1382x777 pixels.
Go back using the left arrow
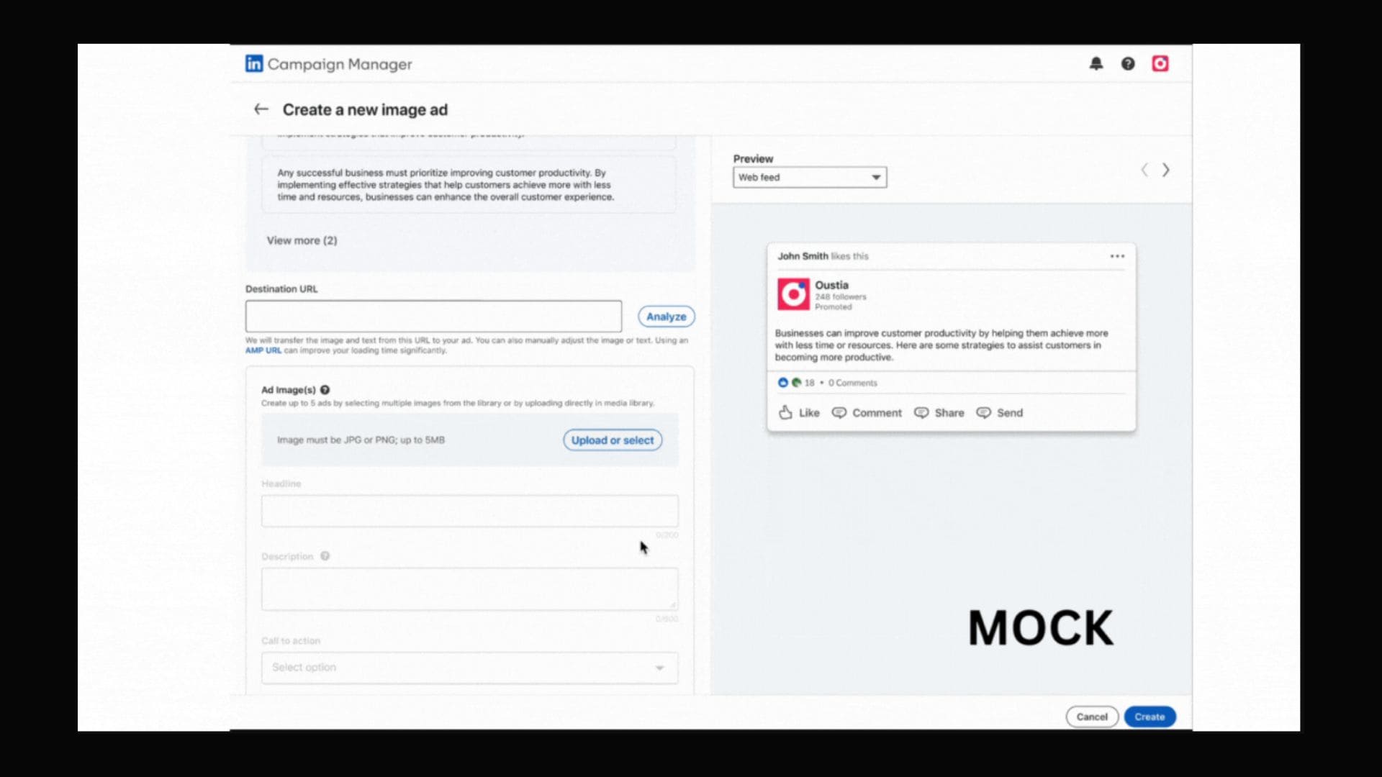coord(261,109)
